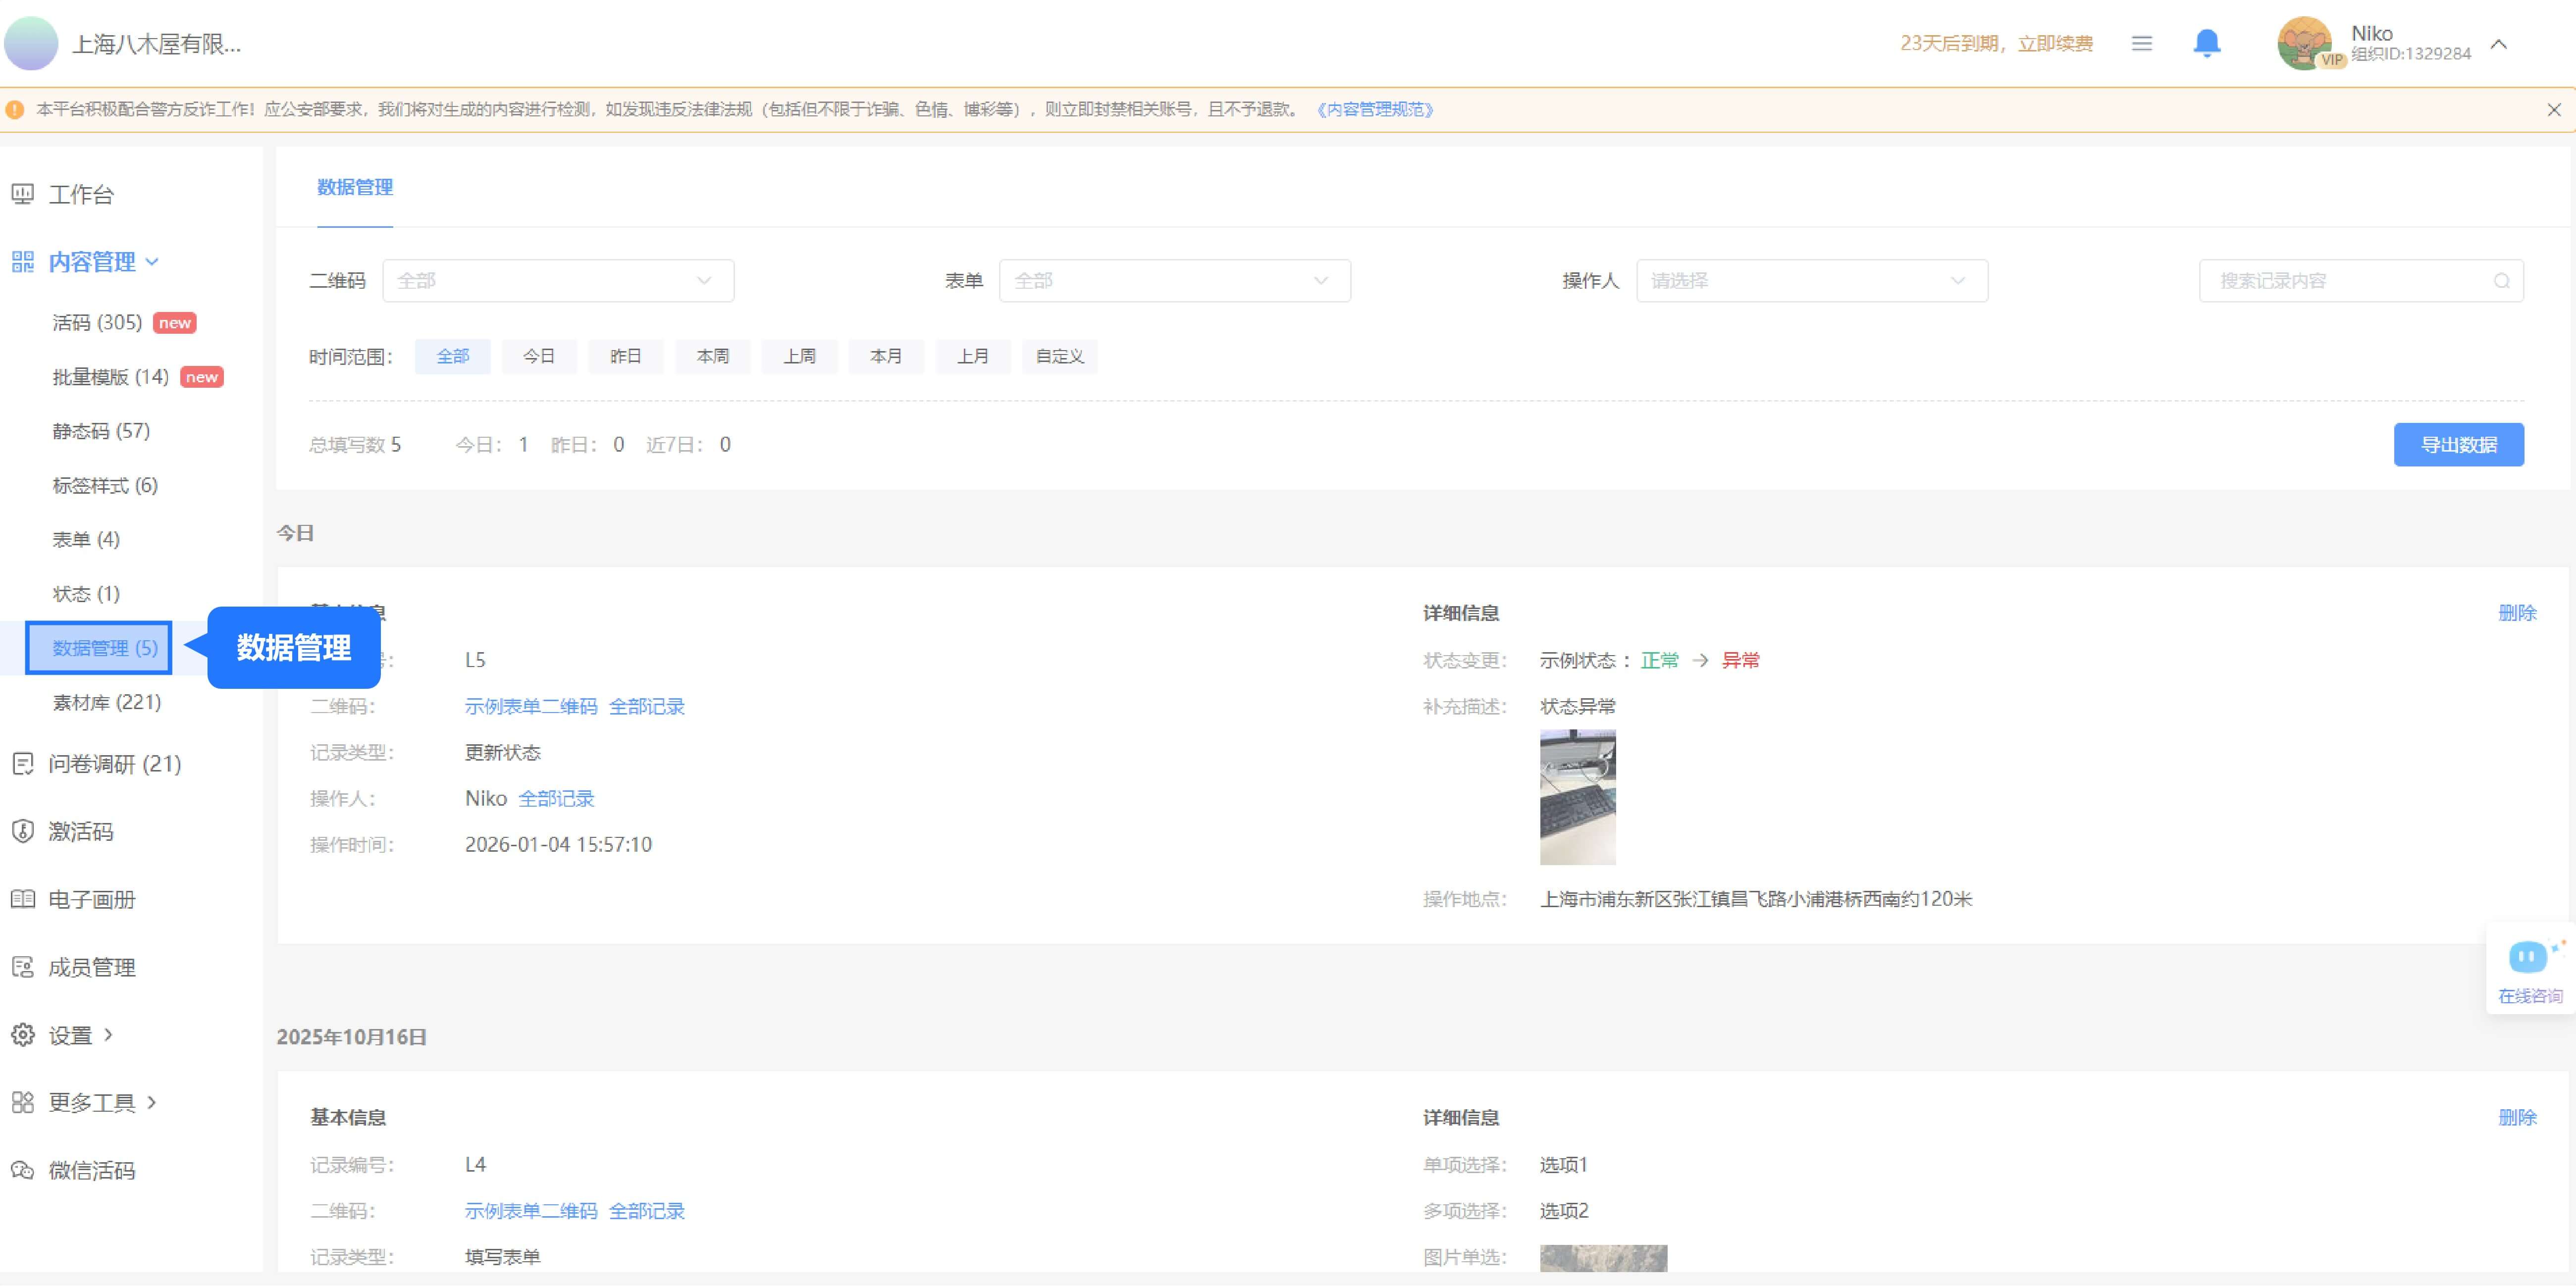Select 本周 time range filter
Viewport: 2576px width, 1286px height.
[x=712, y=356]
